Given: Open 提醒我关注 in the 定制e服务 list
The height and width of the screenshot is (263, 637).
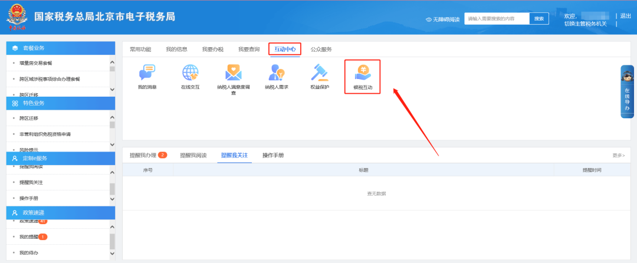Looking at the screenshot, I should pyautogui.click(x=31, y=183).
